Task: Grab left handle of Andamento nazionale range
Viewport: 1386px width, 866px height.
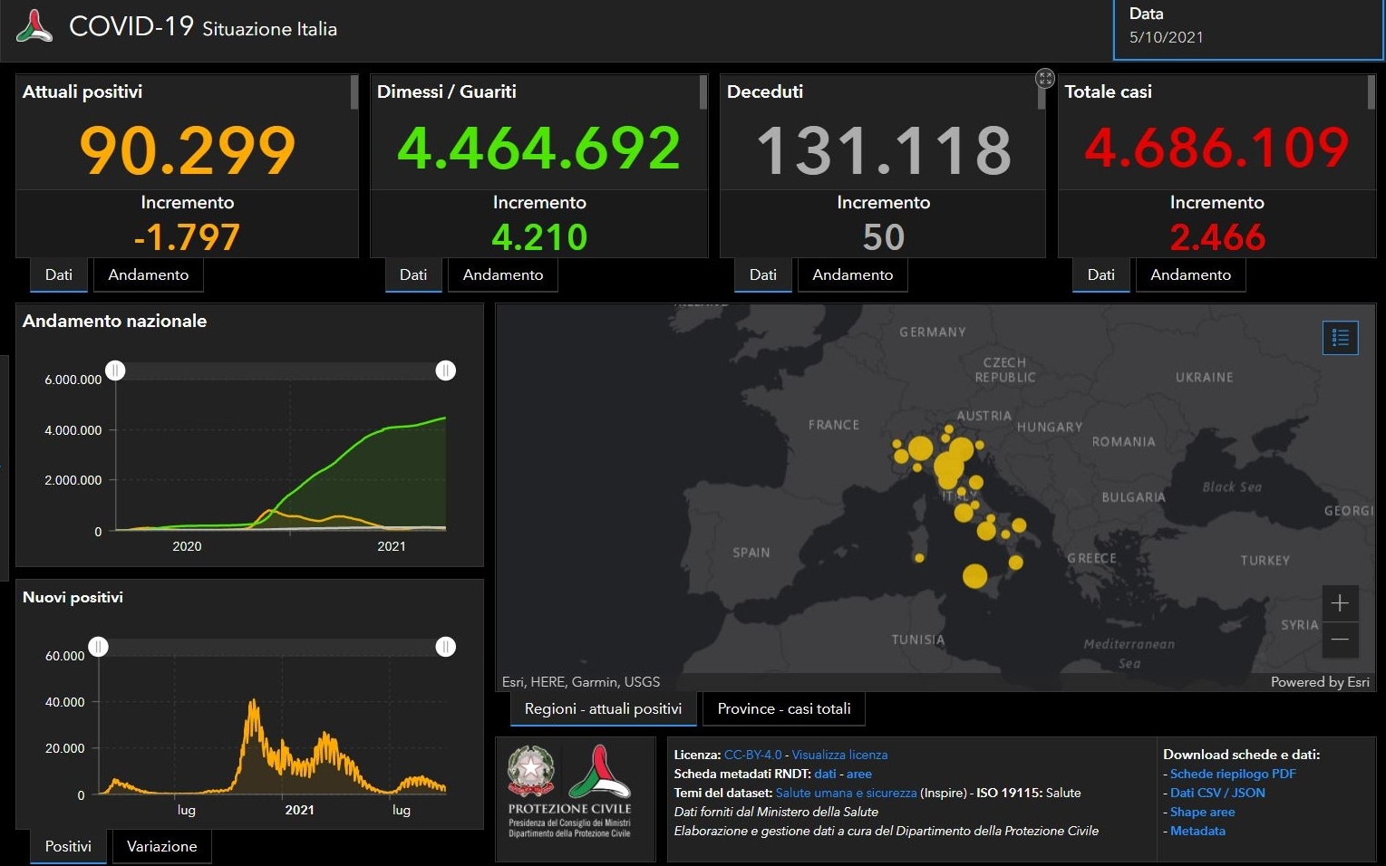Action: [x=115, y=370]
